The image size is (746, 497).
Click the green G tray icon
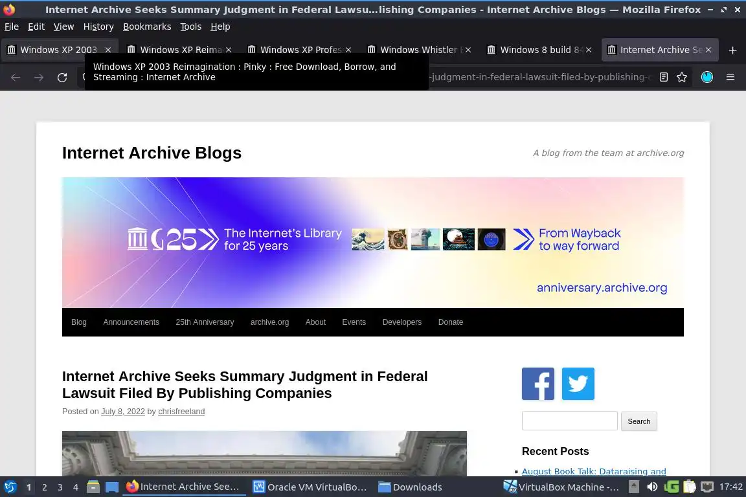tap(672, 487)
